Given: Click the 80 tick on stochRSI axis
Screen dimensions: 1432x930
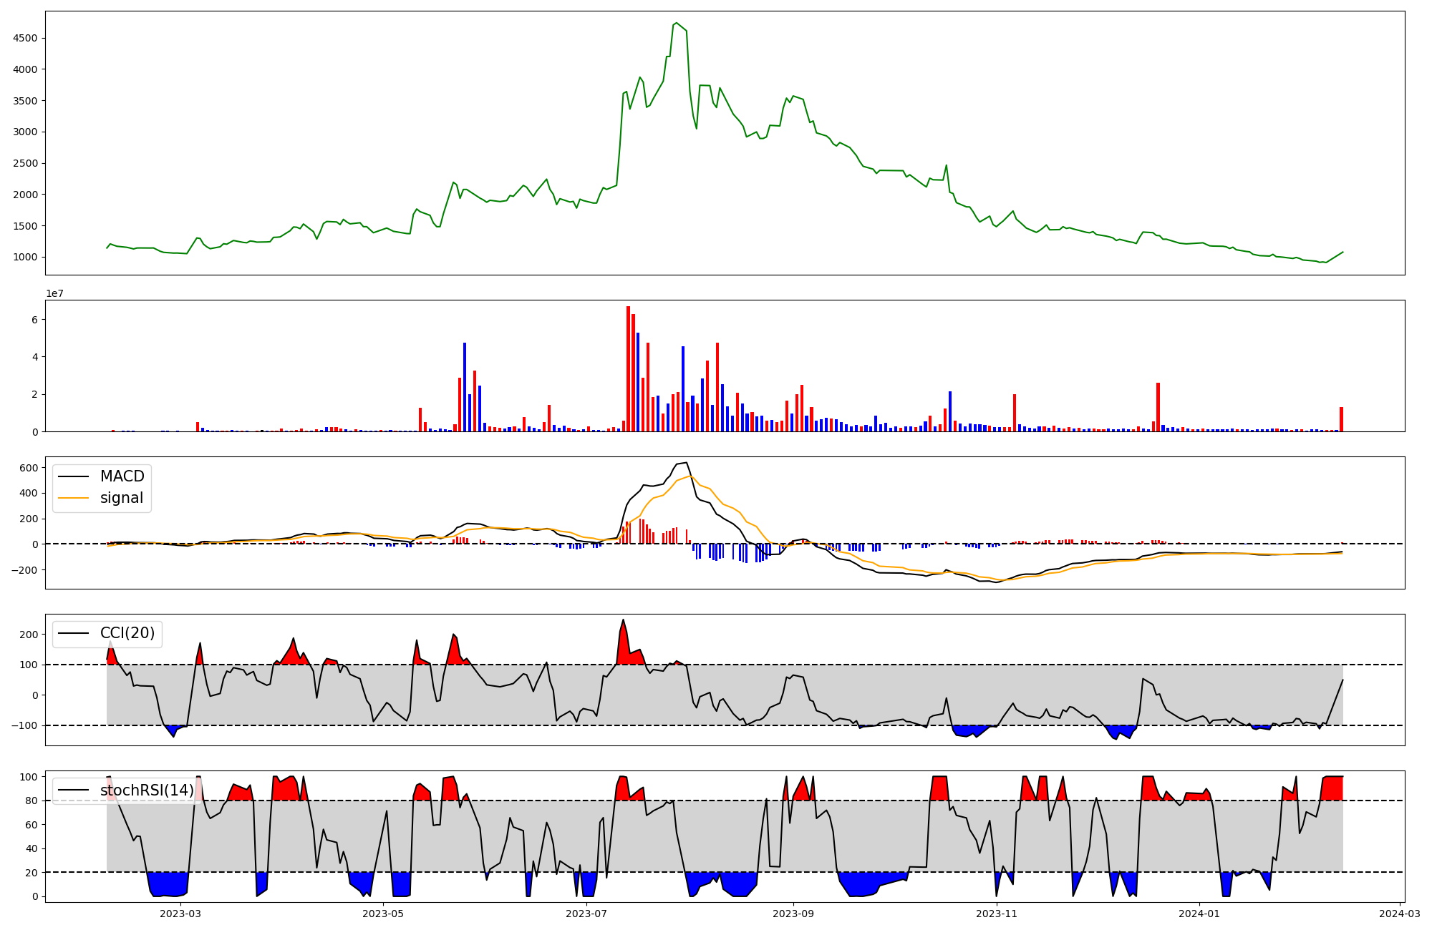Looking at the screenshot, I should coord(32,801).
